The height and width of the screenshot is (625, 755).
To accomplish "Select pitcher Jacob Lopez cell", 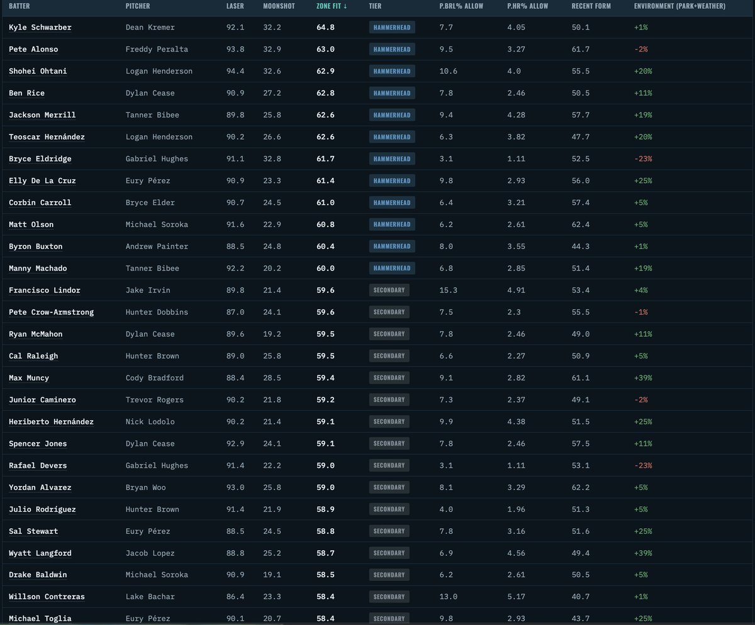I will 150,553.
